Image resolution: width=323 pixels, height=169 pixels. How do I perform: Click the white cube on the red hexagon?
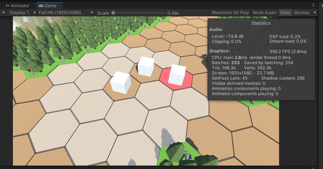click(x=177, y=75)
